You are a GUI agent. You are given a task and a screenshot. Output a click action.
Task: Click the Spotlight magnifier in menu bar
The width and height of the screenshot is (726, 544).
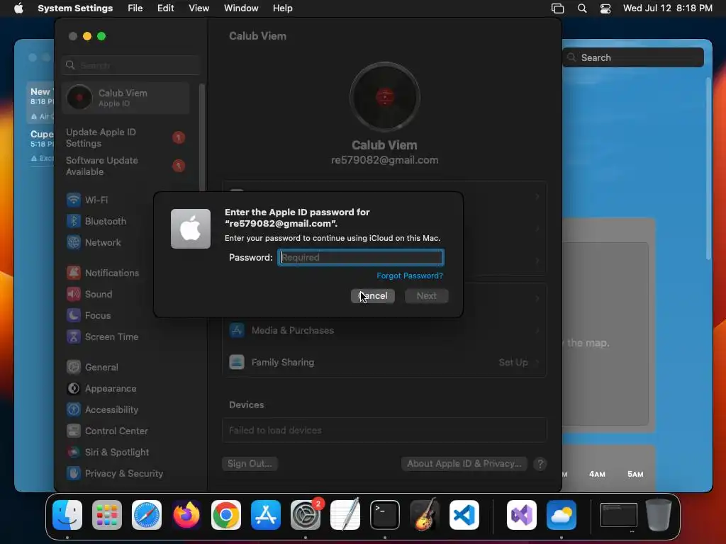click(x=582, y=8)
